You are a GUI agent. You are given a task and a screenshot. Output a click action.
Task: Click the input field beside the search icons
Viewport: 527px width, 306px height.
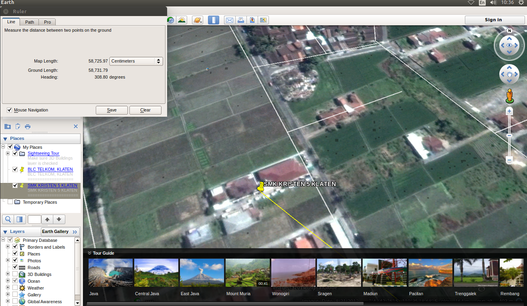coord(34,219)
